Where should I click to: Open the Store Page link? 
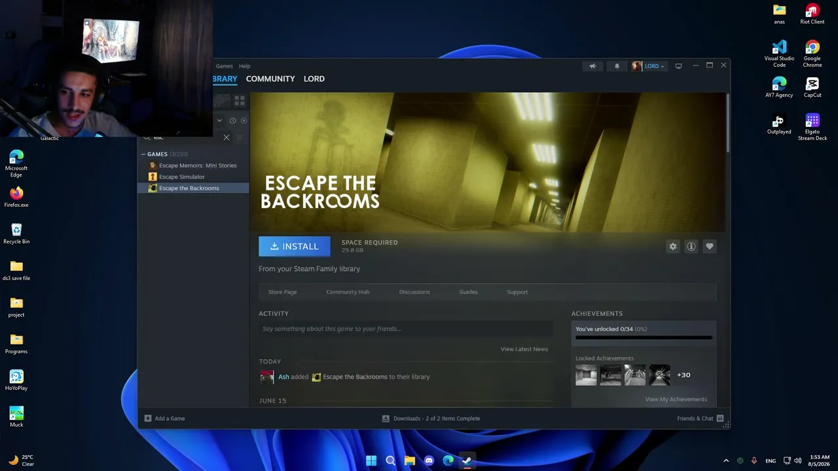point(282,292)
